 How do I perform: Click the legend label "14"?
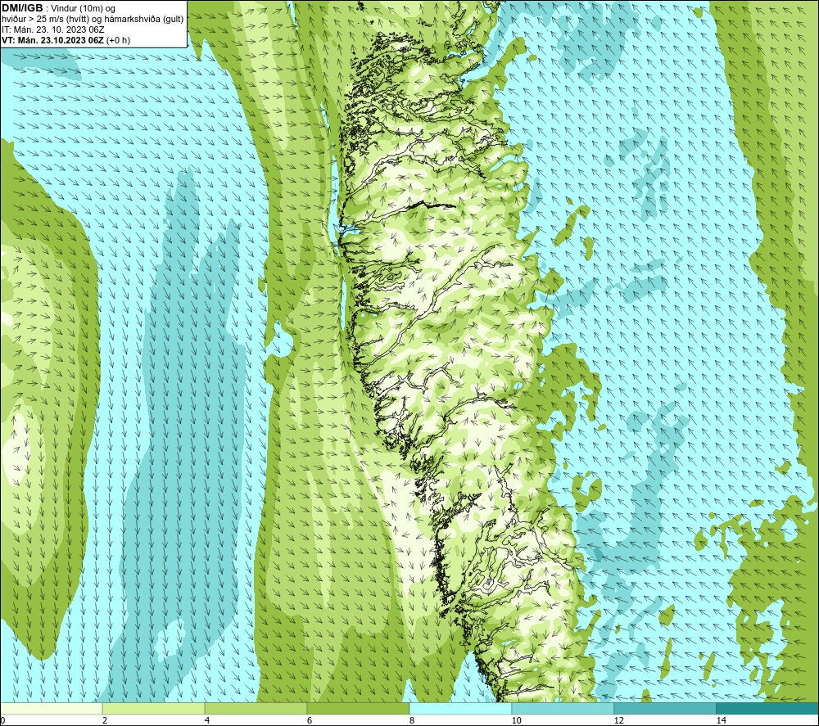tap(722, 721)
